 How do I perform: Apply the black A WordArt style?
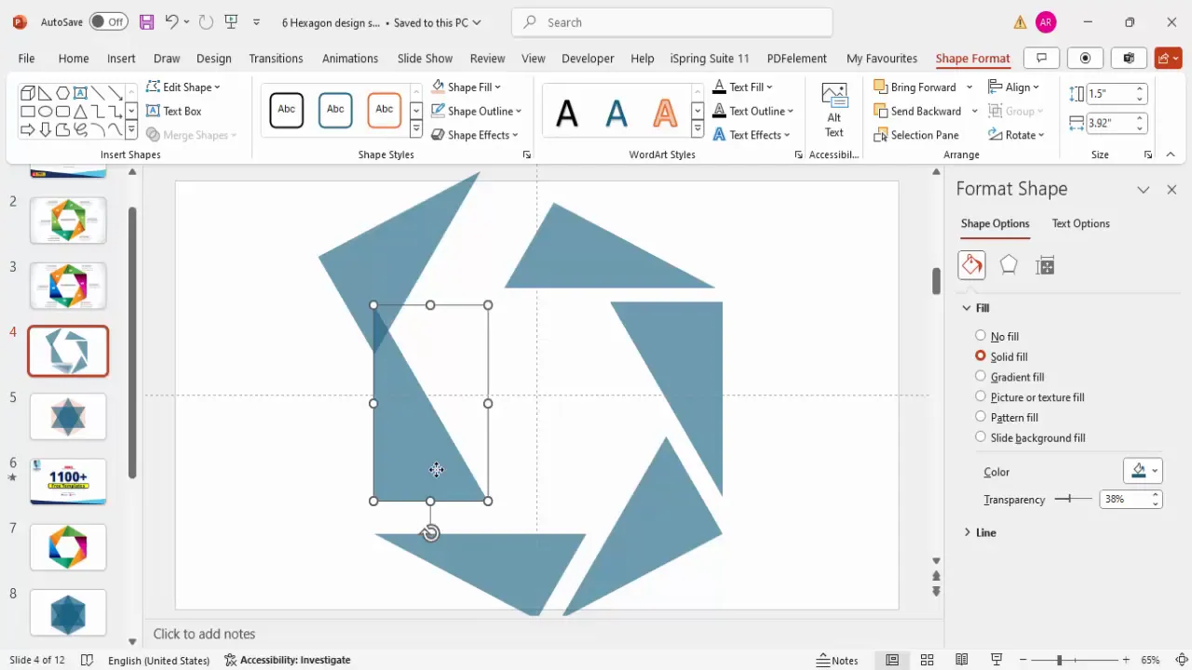[x=566, y=113]
